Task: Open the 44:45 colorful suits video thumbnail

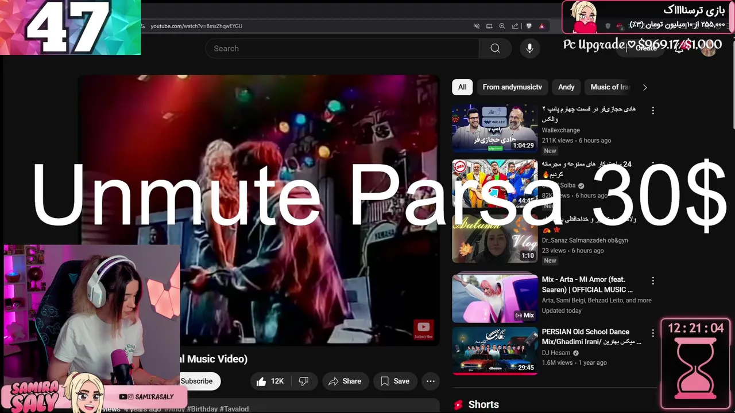Action: click(494, 184)
